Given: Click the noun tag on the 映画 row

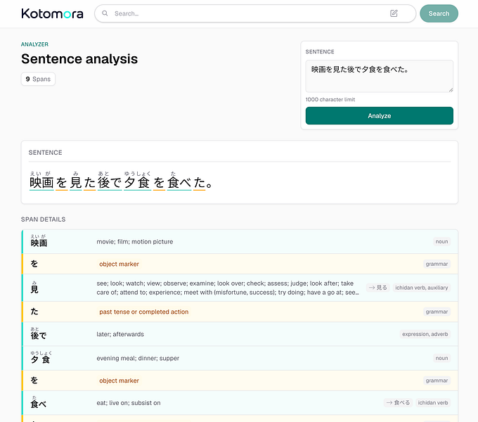Looking at the screenshot, I should 441,241.
